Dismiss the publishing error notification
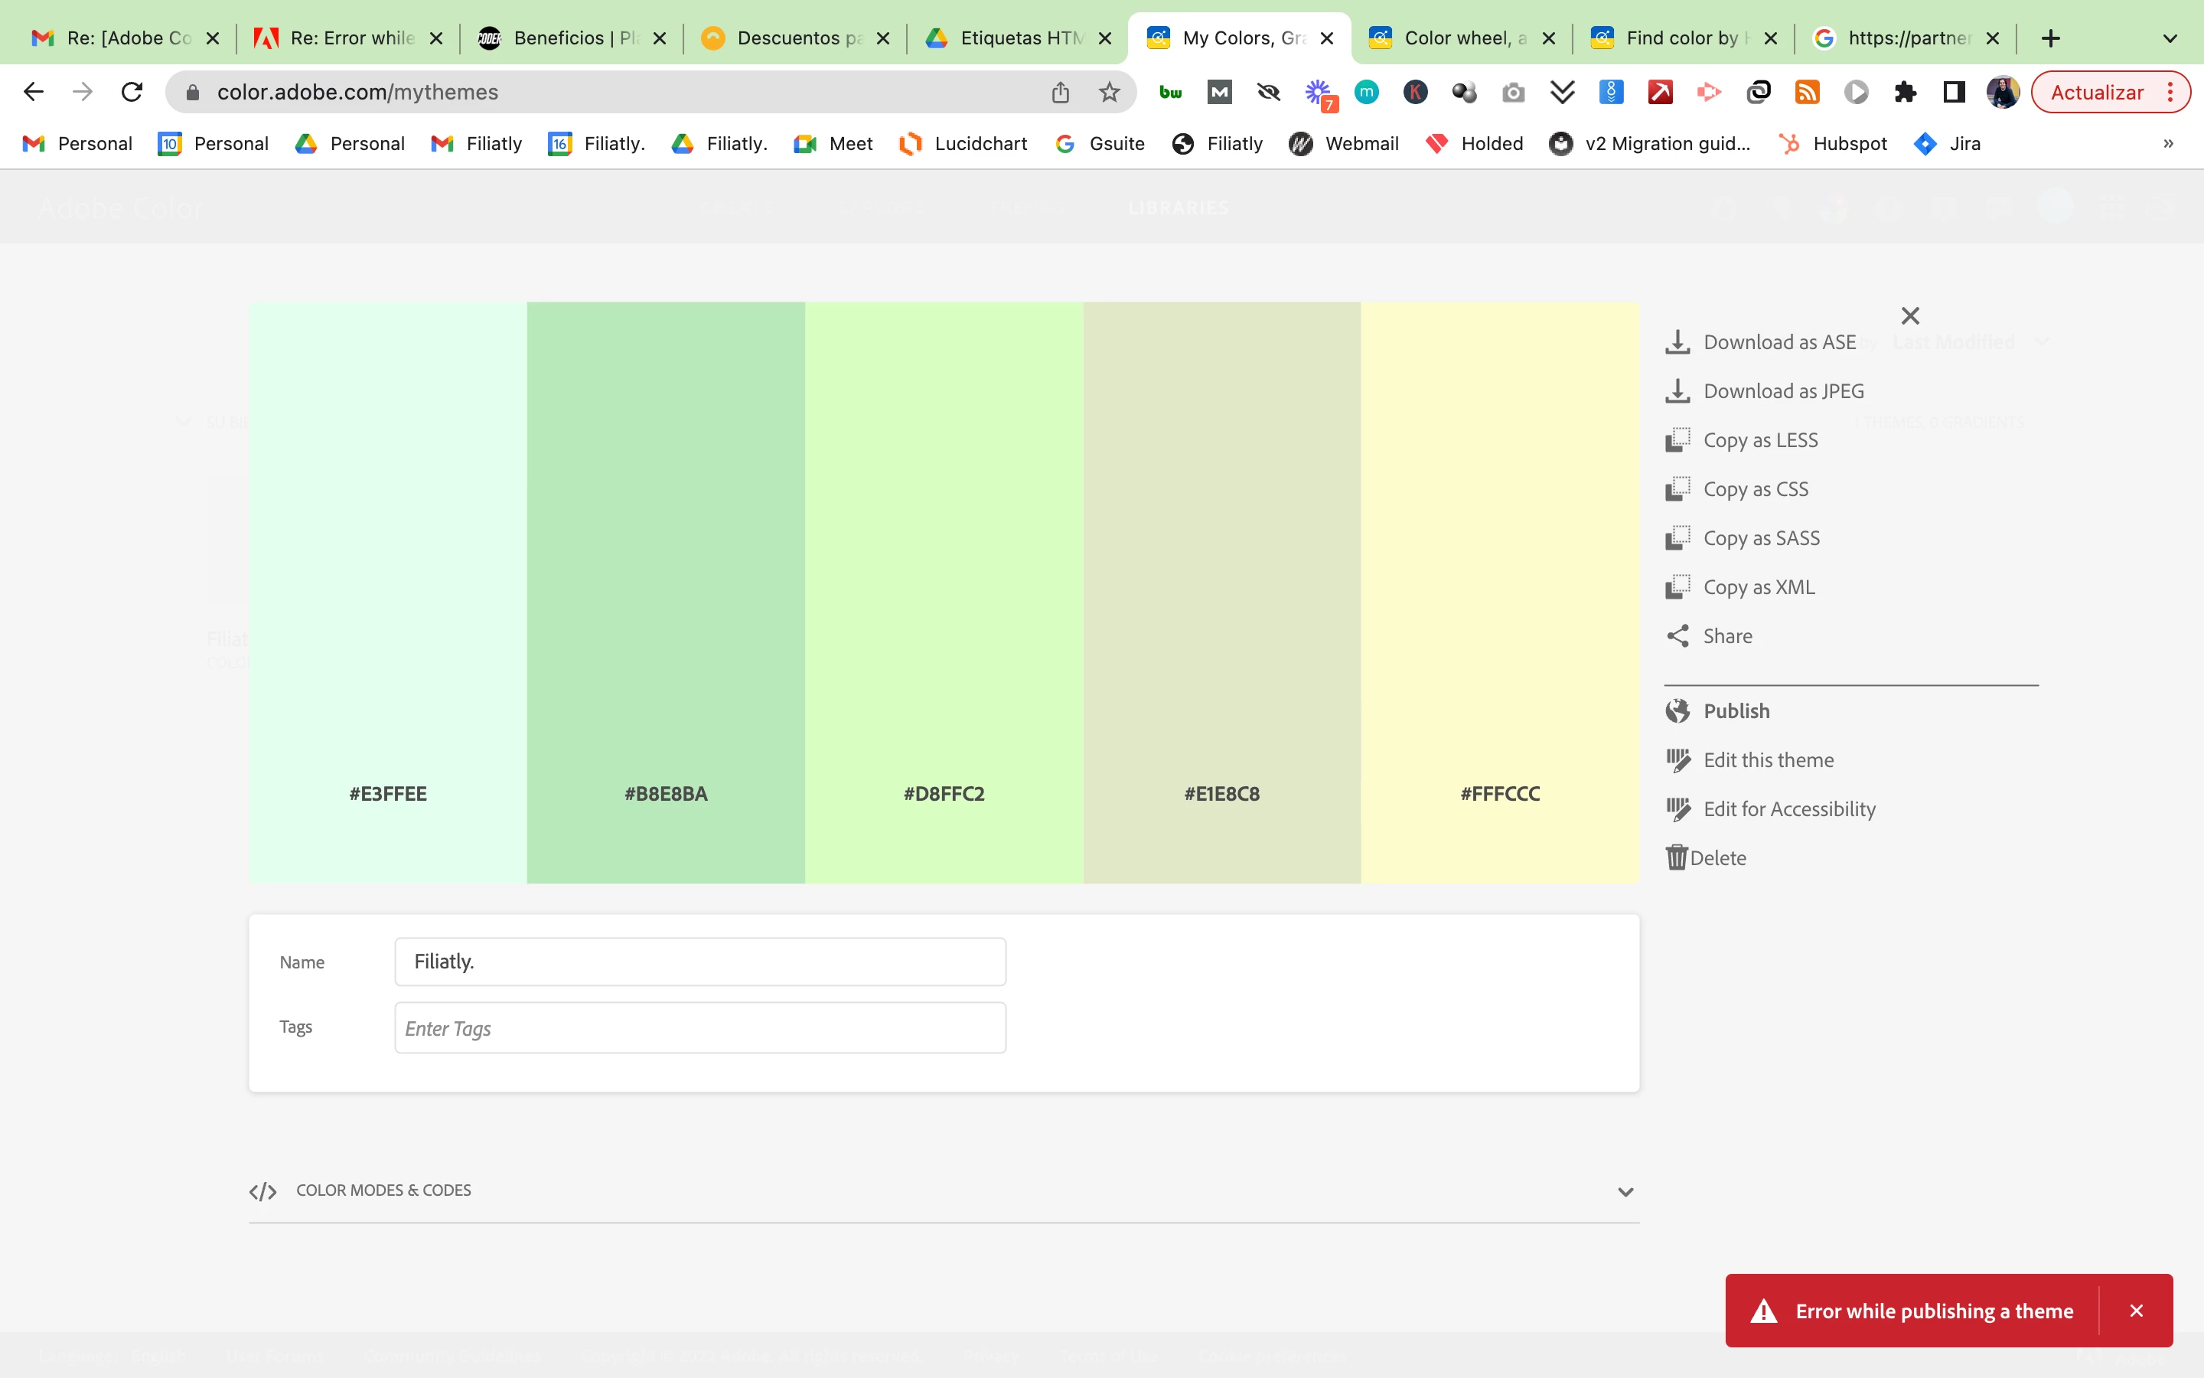 click(x=2136, y=1311)
